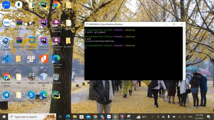Open the clock showing 7:49 AM
The height and width of the screenshot is (120, 214).
[199, 117]
